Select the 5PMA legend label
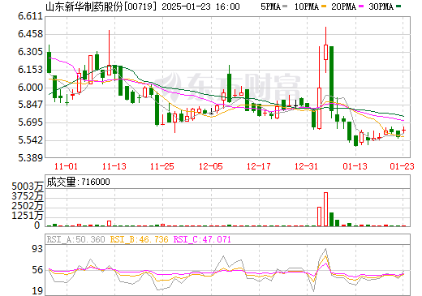The height and width of the screenshot is (296, 422). click(x=270, y=6)
